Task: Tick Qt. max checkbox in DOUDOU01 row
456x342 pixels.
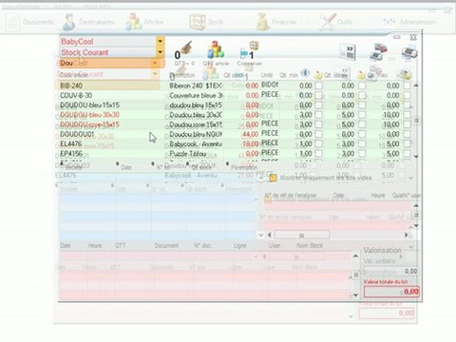Action: coord(407,134)
